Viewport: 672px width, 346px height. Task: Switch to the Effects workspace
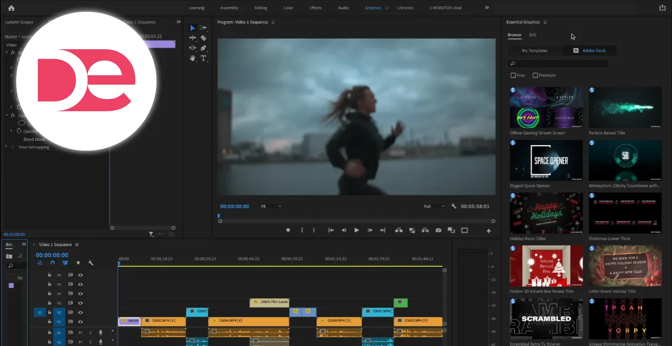pos(316,8)
